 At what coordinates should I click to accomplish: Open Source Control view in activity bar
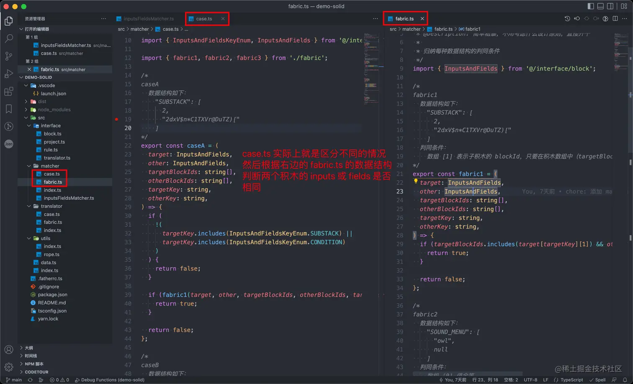coord(8,56)
